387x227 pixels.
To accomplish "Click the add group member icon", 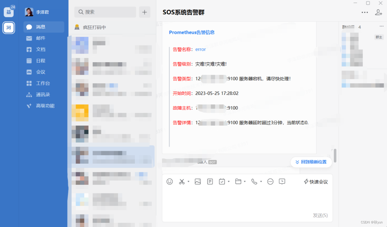I will [x=378, y=12].
